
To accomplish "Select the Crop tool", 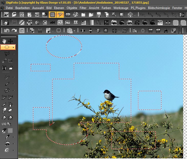I will [11, 61].
